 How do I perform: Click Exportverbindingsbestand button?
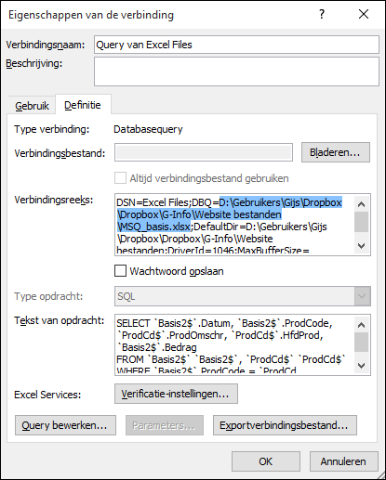tap(285, 425)
